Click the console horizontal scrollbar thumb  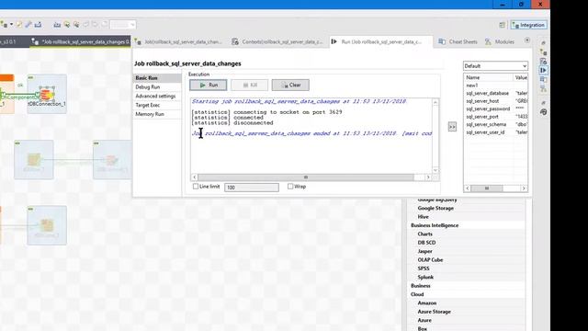click(x=306, y=177)
